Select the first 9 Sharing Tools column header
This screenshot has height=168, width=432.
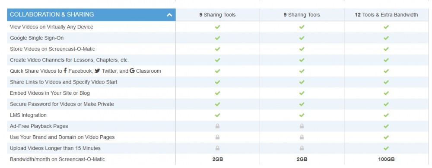(x=217, y=15)
